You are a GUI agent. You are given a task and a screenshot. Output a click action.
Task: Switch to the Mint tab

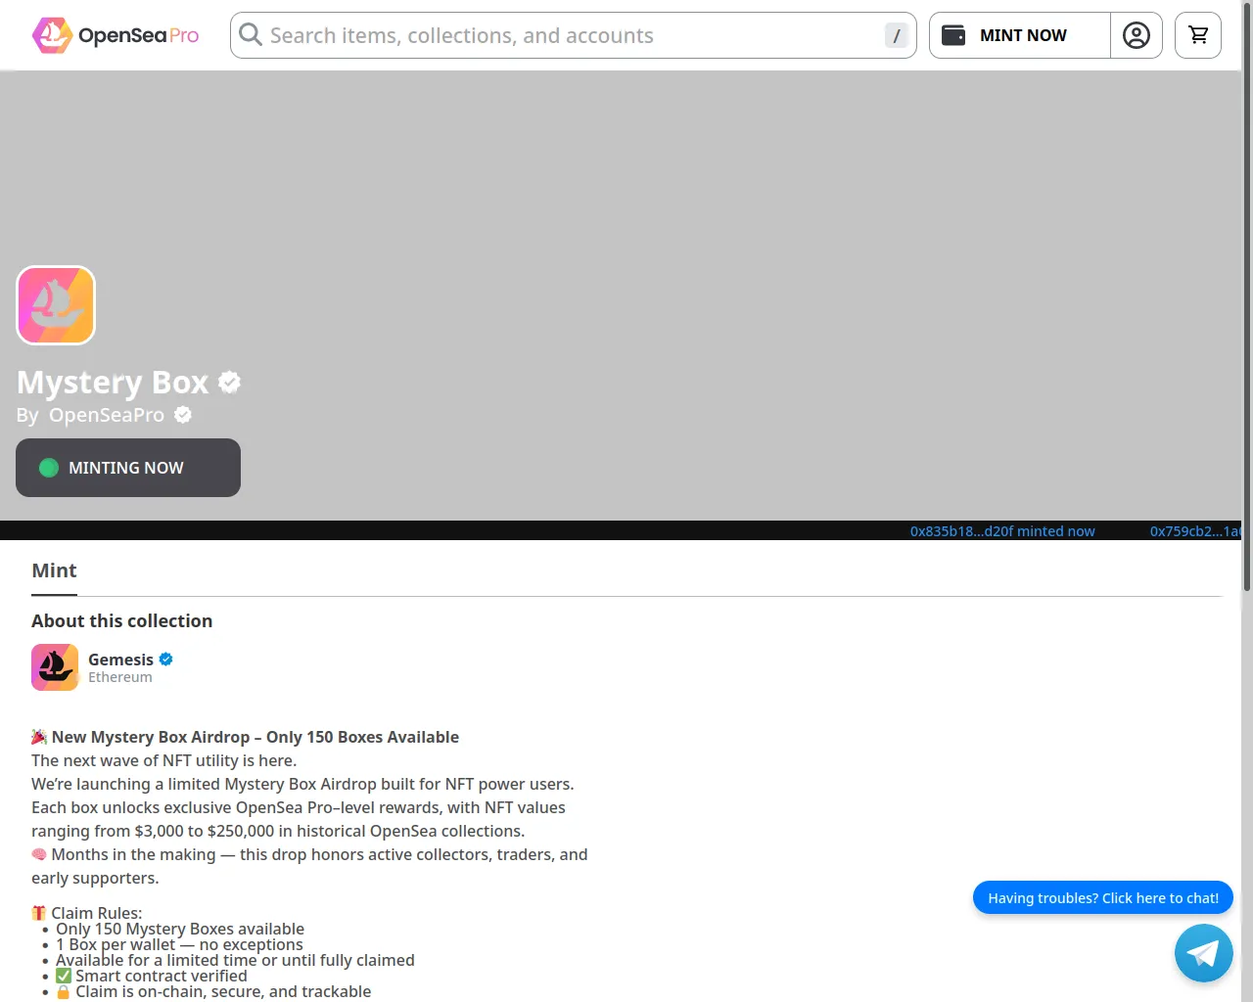54,570
